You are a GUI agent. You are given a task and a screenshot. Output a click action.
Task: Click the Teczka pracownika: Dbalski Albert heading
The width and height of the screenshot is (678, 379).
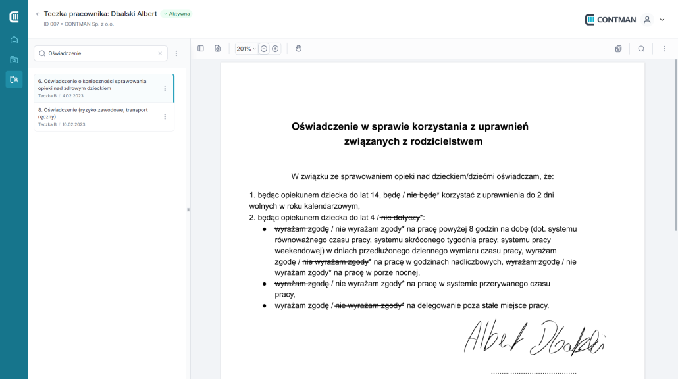[100, 14]
